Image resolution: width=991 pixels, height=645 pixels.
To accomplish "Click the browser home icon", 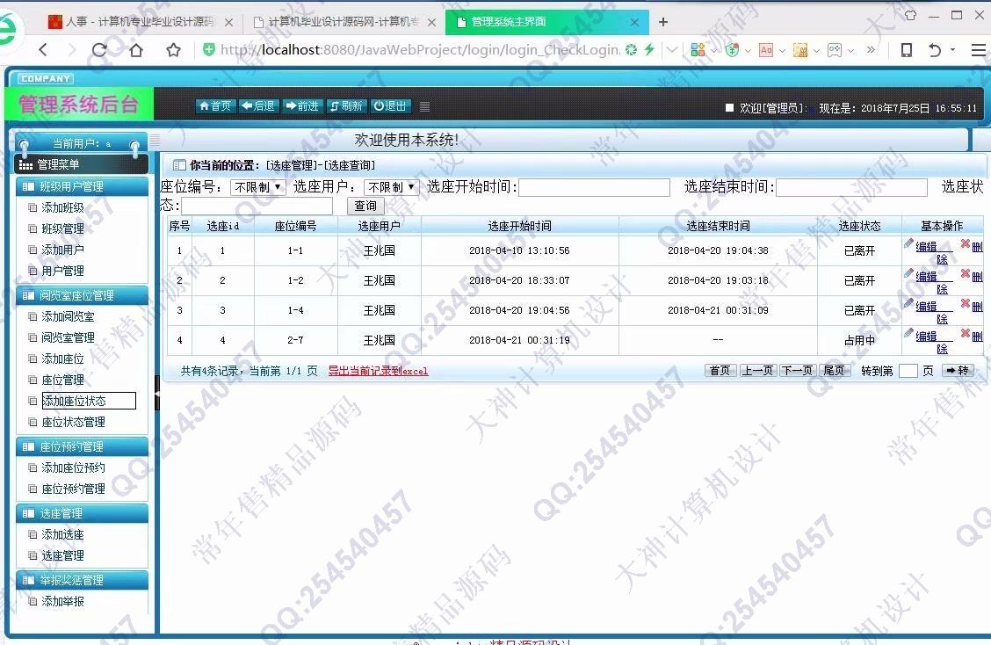I will pos(136,50).
